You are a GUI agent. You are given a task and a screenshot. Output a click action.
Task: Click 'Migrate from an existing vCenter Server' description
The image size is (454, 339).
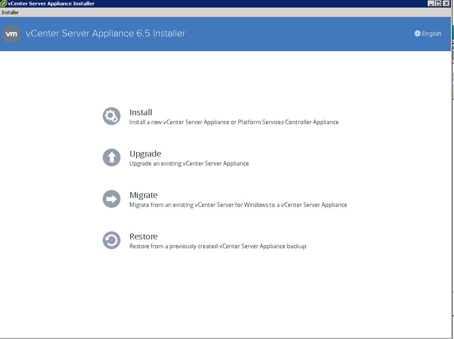click(x=238, y=205)
